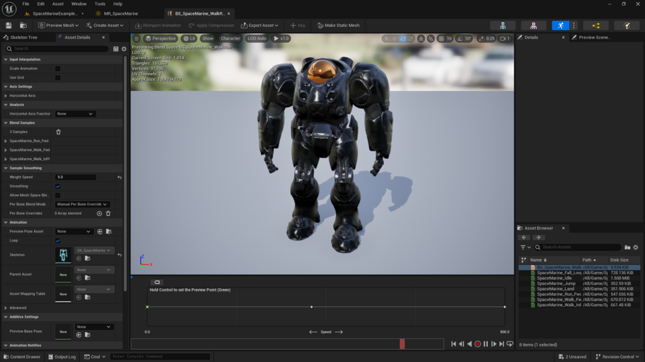Open the Tools menu
645x362 pixels.
(x=100, y=4)
